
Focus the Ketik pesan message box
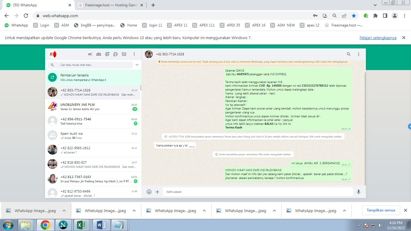[258, 192]
